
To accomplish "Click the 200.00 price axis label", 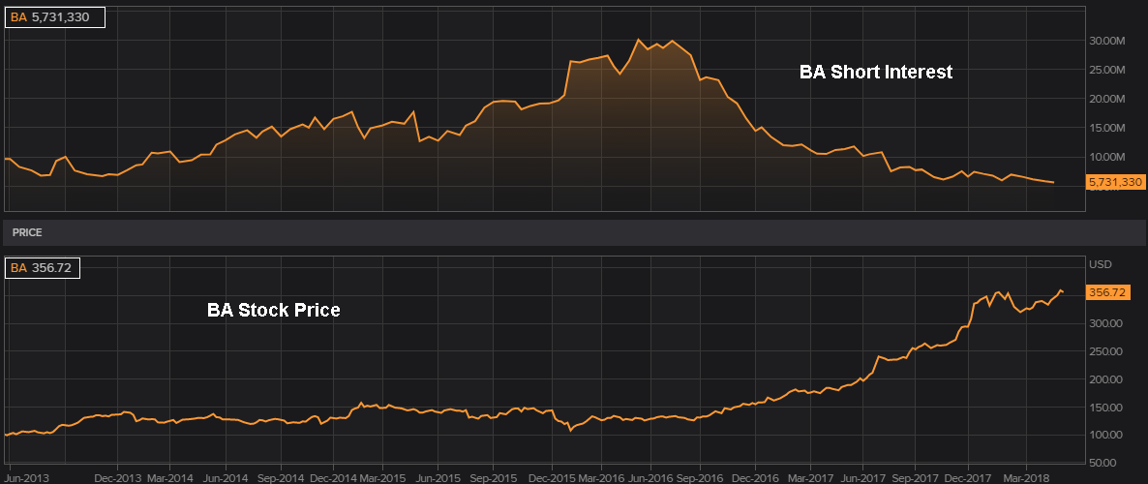I will [1105, 379].
